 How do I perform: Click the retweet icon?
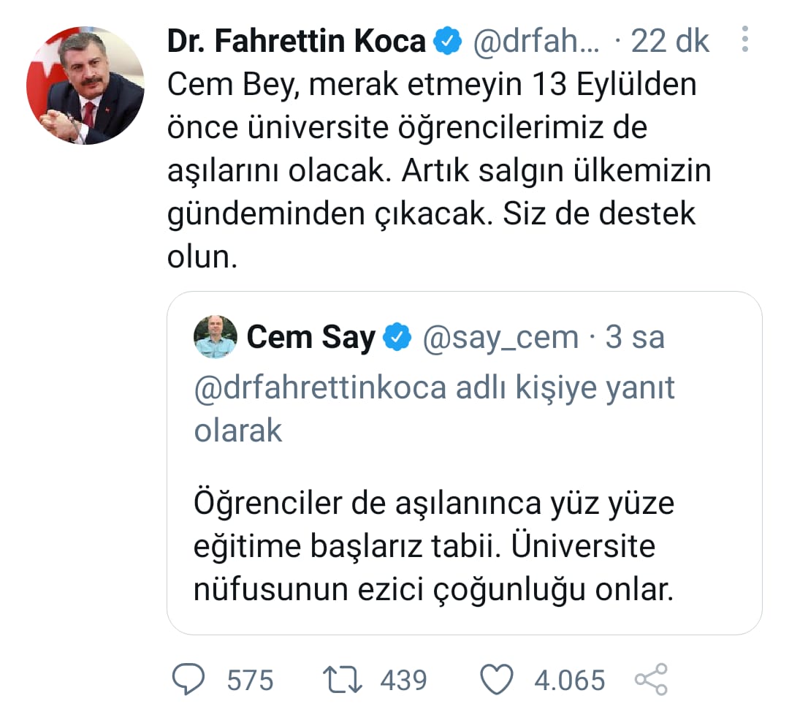point(343,680)
